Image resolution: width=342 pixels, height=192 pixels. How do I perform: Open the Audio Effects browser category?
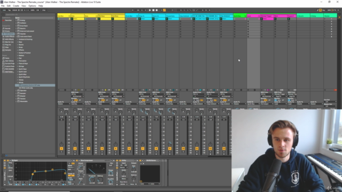pos(9,37)
